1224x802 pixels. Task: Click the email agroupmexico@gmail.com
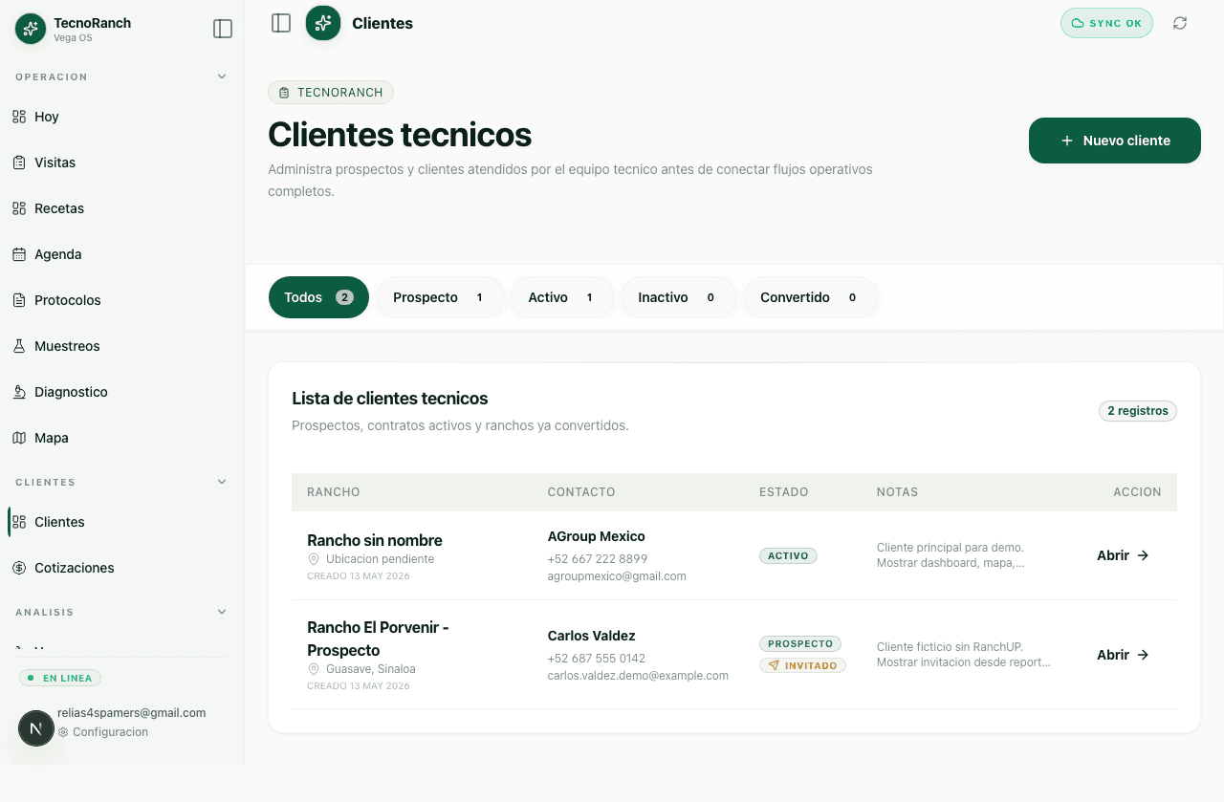coord(617,576)
